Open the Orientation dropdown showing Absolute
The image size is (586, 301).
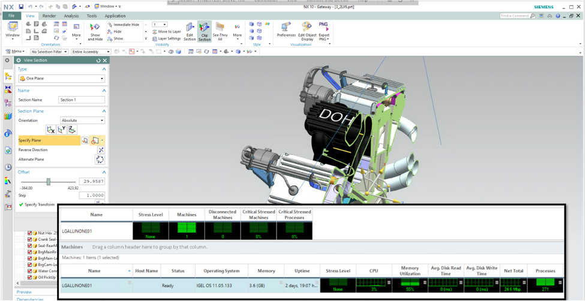coord(83,121)
